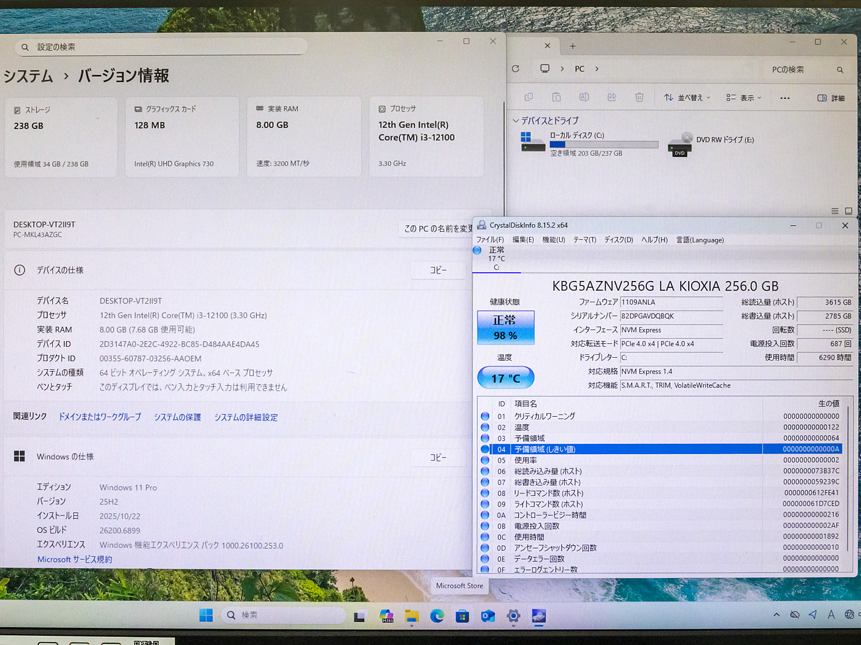Click the コピー button for device specifications

coord(438,270)
